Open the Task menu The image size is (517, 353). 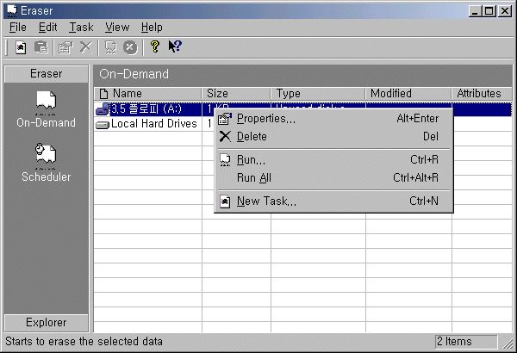click(81, 28)
